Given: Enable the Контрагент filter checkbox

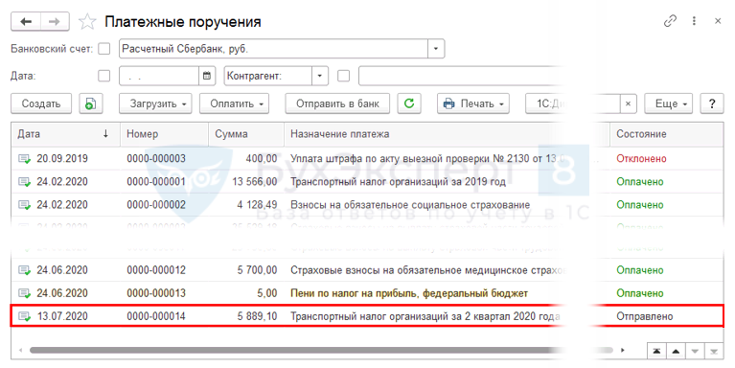Looking at the screenshot, I should [x=344, y=76].
